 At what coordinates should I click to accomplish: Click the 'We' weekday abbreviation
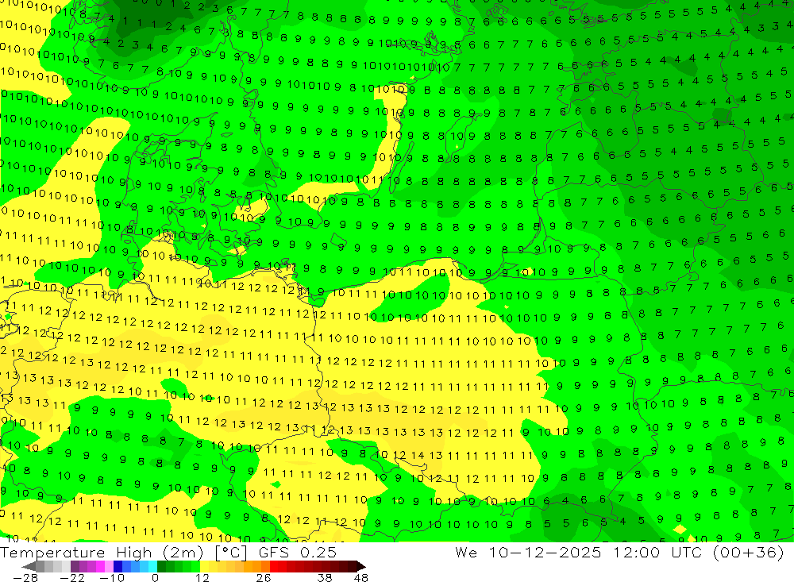coord(466,552)
